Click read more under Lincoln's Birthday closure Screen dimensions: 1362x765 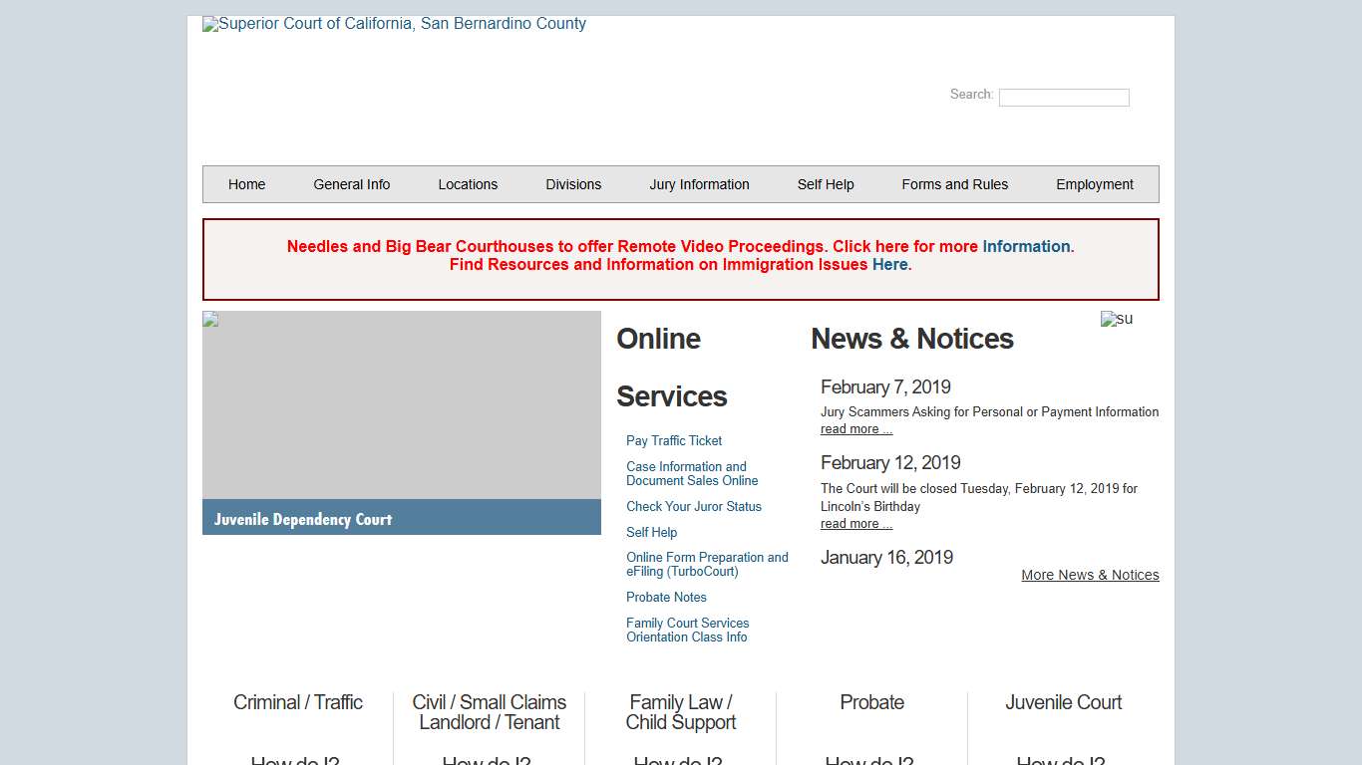855,524
